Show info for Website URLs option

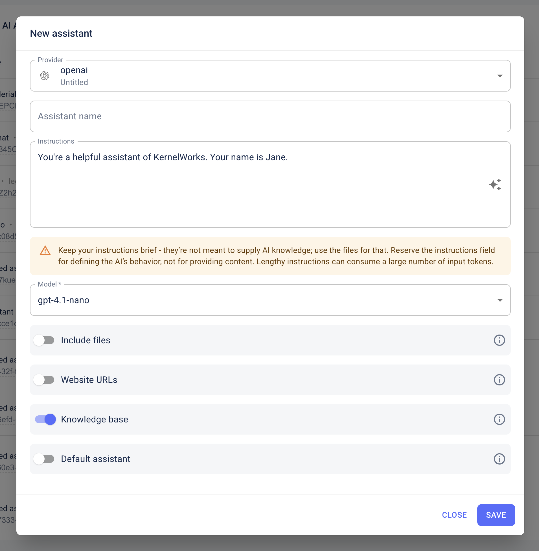click(x=499, y=380)
